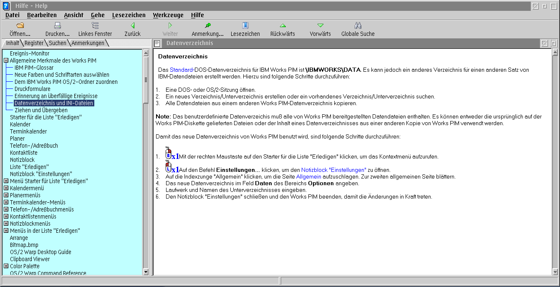Expand Menüs in der Liste "Erledigen"
Viewport: 560px width, 287px height.
click(x=6, y=231)
